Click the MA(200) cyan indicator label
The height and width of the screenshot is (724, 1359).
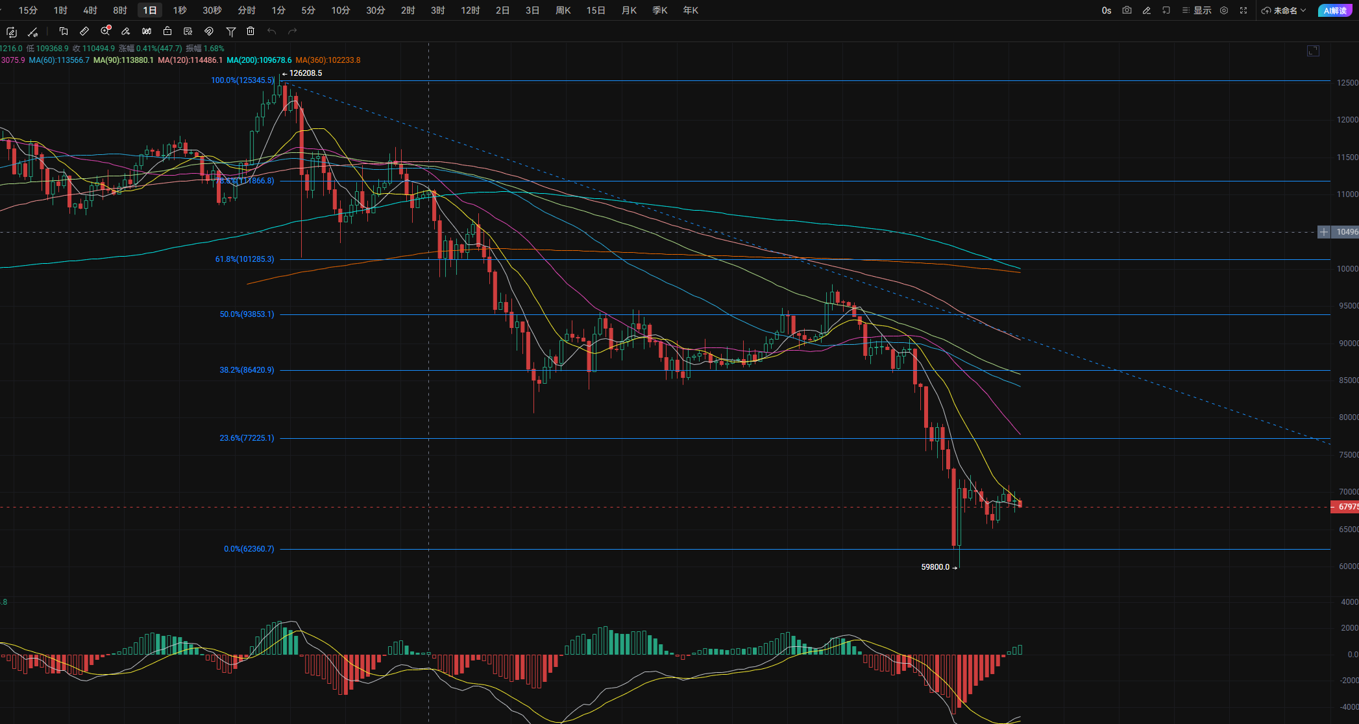259,60
